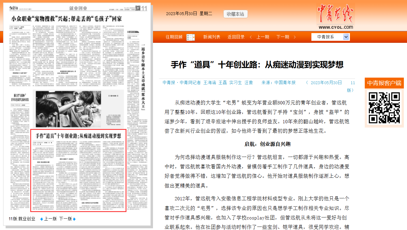Select 返回目录 in navigation bar
The width and height of the screenshot is (407, 230).
tap(236, 37)
